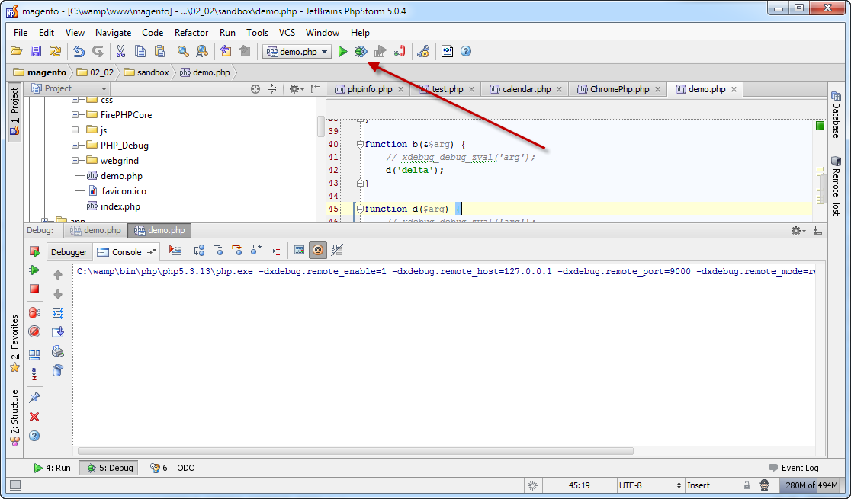Stop the debug session with the red square
851x499 pixels.
34,289
